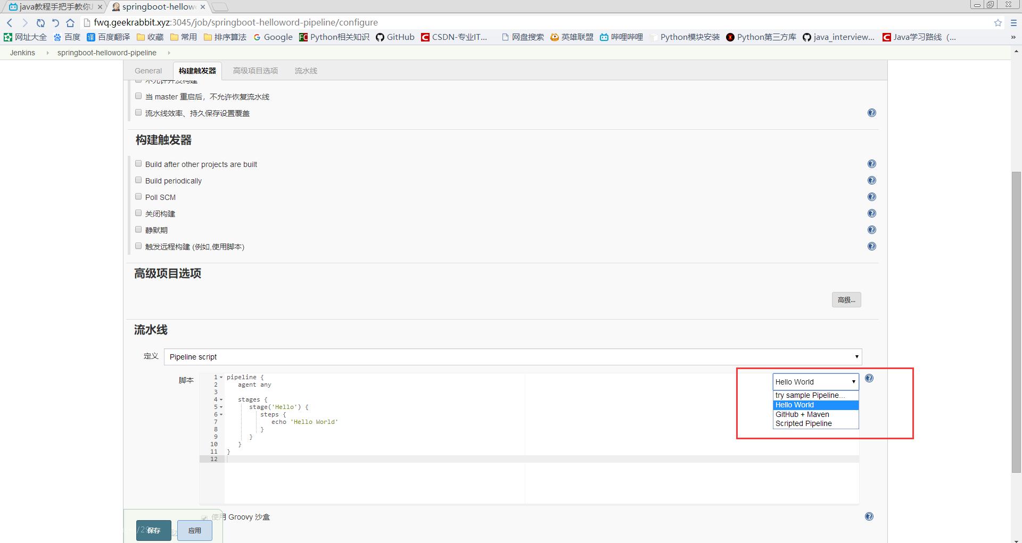Switch to General tab

tap(148, 71)
